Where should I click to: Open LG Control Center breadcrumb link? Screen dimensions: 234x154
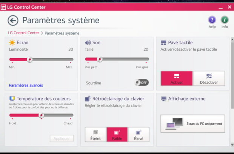(x=23, y=33)
